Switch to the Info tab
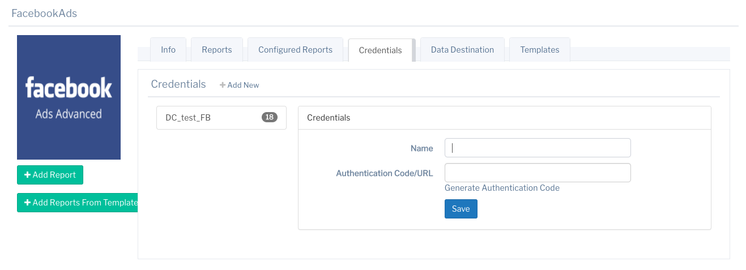 coord(168,50)
